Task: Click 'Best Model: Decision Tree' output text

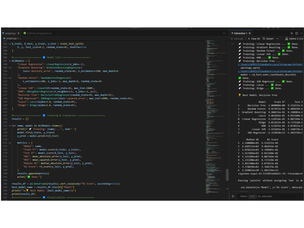Action: [x=260, y=95]
